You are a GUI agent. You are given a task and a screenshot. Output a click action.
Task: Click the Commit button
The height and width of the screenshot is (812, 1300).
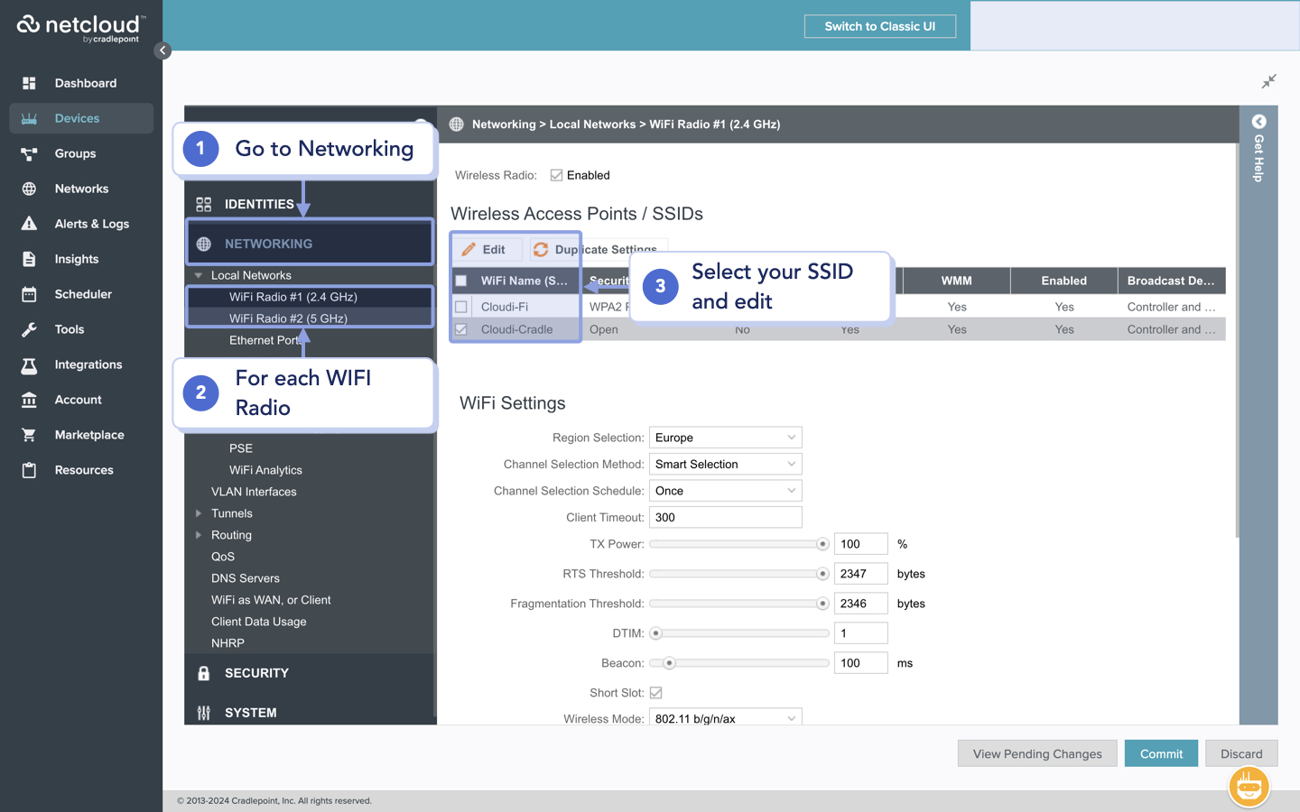pos(1160,753)
